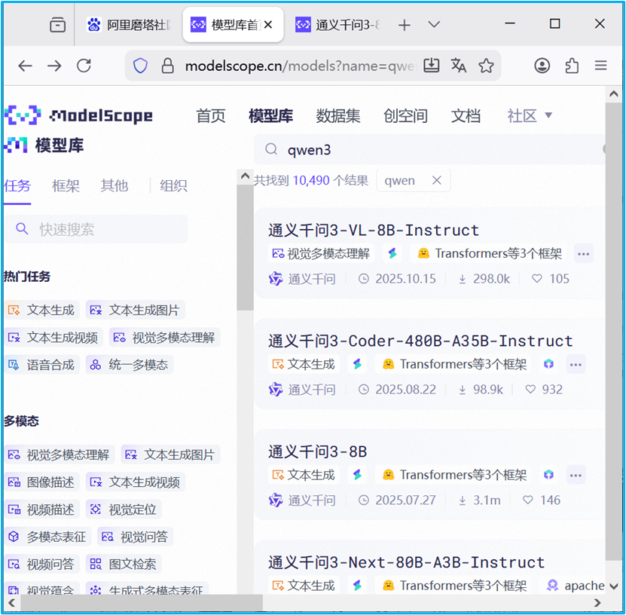This screenshot has width=626, height=615.
Task: Open the 通义千问3-8B model
Action: click(x=317, y=451)
